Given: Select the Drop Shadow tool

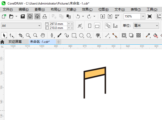Looking at the screenshot, I should 131,35.
